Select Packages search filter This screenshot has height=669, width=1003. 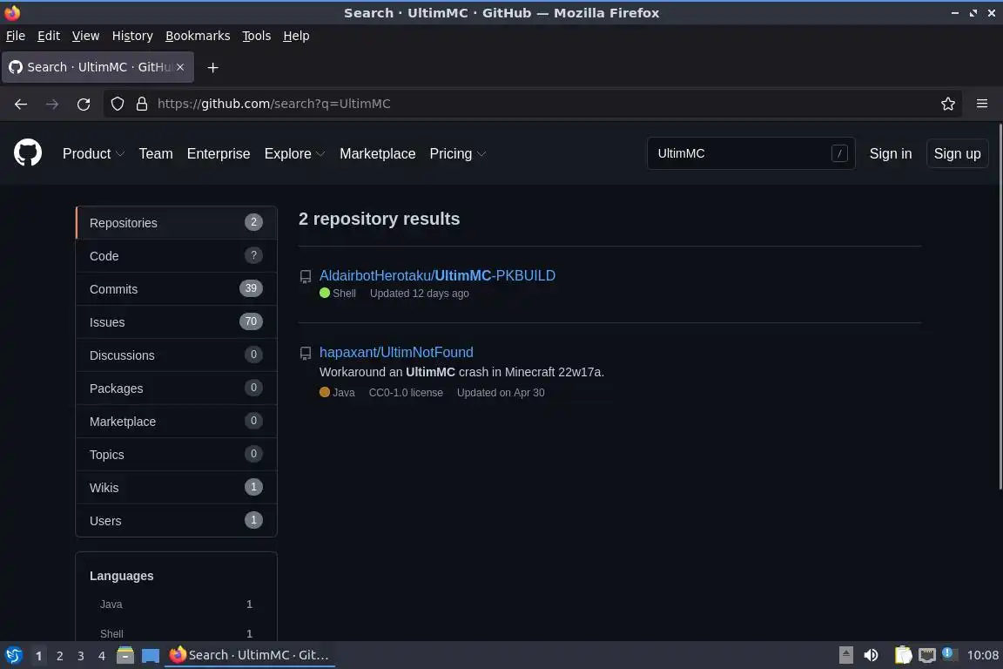pos(177,388)
